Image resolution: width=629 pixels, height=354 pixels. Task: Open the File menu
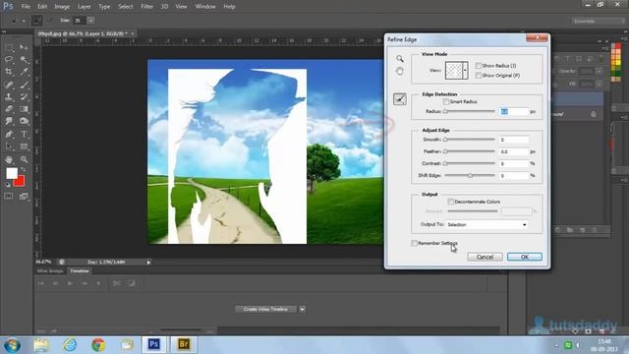pos(26,7)
